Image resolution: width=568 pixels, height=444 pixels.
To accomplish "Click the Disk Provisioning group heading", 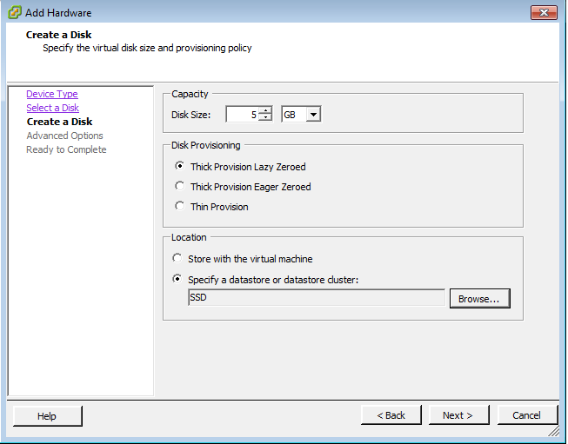I will [x=206, y=145].
